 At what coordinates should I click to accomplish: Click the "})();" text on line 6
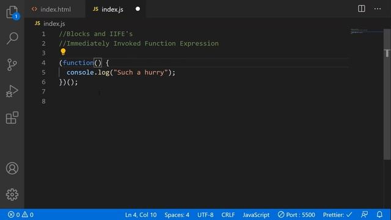tap(68, 82)
